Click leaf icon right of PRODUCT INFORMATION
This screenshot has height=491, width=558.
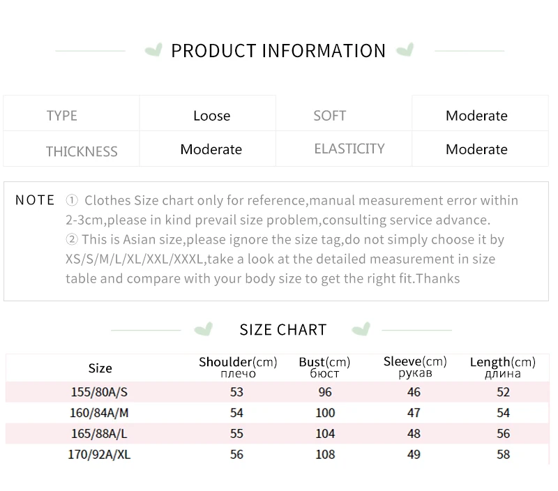pos(405,50)
